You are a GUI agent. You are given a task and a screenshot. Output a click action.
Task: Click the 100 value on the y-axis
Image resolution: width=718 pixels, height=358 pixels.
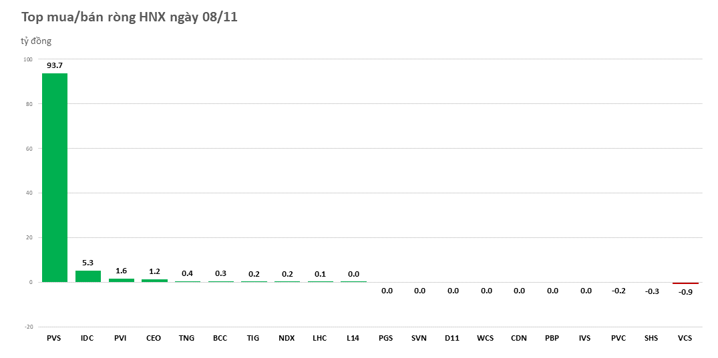(27, 59)
